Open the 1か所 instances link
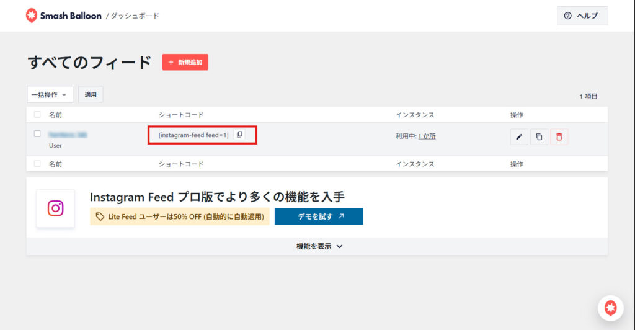This screenshot has width=635, height=330. tap(427, 136)
